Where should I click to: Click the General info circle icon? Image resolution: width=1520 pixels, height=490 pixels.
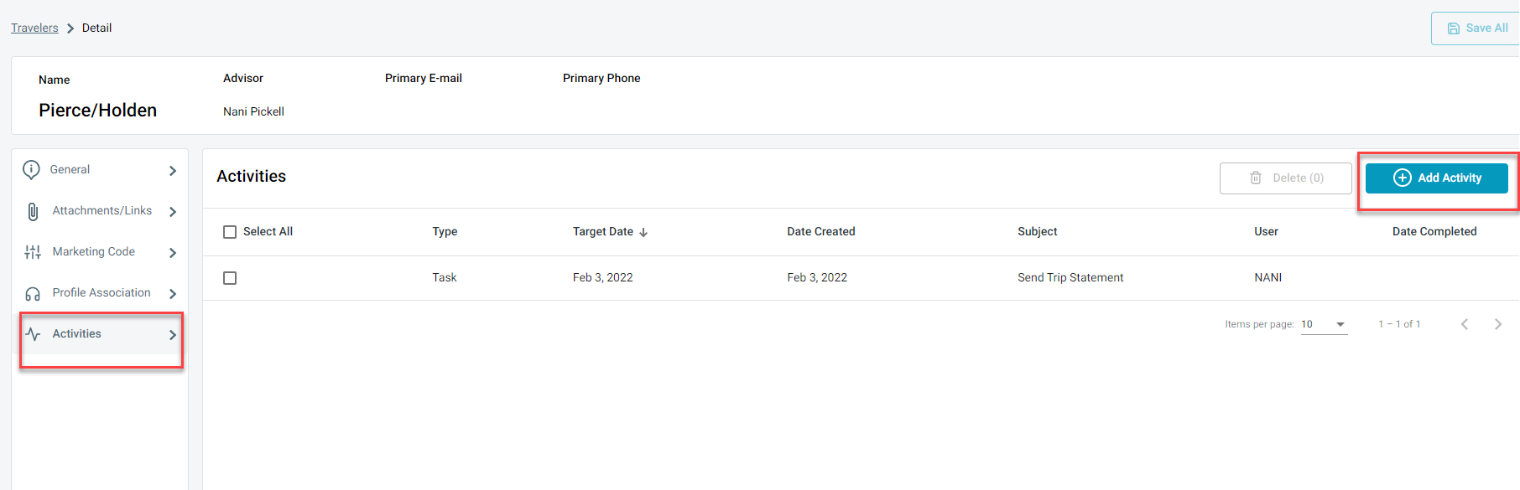32,170
